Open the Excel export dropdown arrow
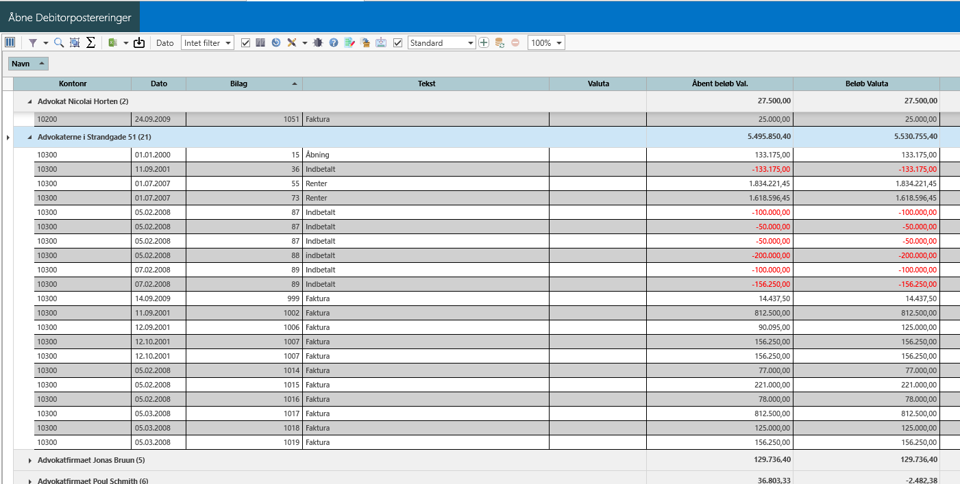 tap(126, 43)
